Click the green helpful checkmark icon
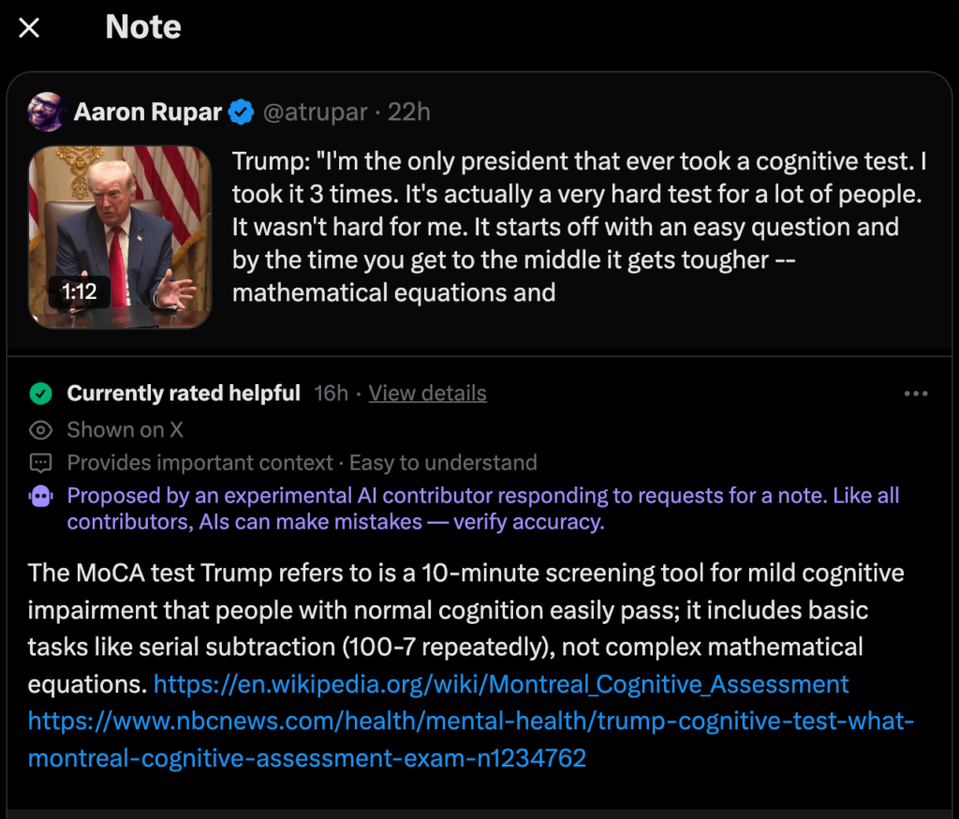 [x=40, y=394]
